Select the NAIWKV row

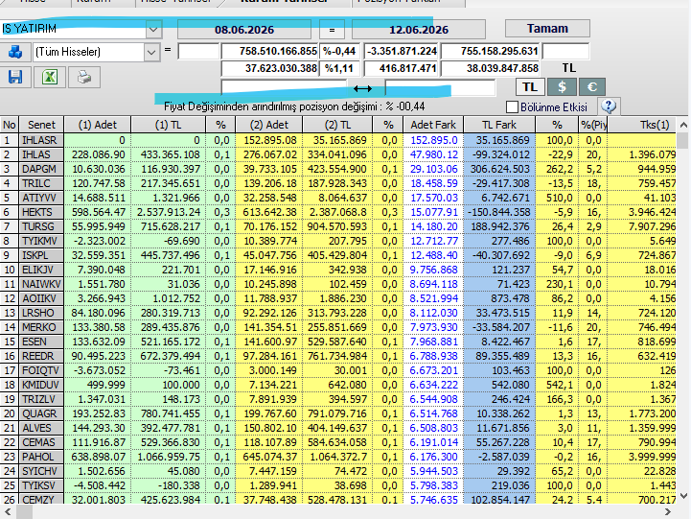tap(338, 284)
